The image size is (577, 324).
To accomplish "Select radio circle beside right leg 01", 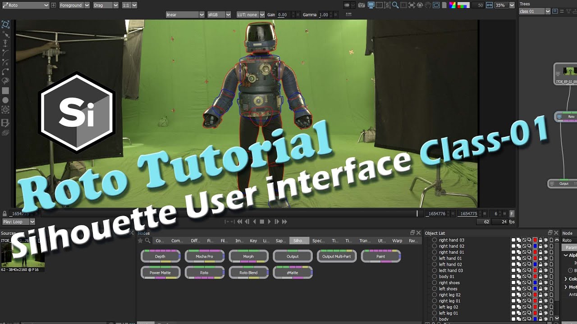I will point(435,301).
